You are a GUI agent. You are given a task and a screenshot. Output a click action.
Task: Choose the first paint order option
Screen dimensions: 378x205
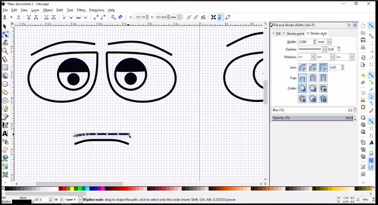[x=302, y=88]
